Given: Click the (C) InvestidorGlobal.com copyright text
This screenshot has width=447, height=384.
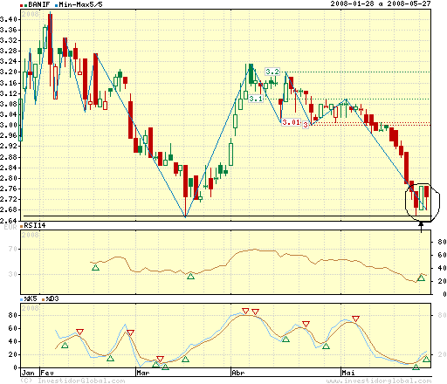Looking at the screenshot, I should (x=72, y=381).
